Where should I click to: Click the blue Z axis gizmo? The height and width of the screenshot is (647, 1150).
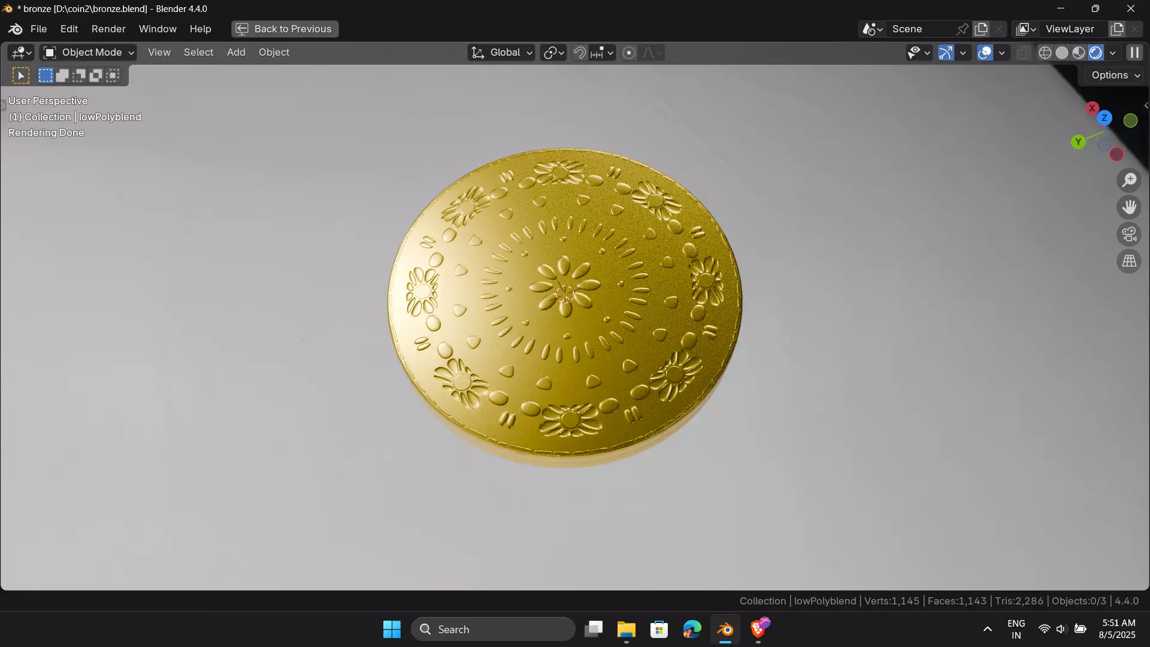pos(1104,118)
